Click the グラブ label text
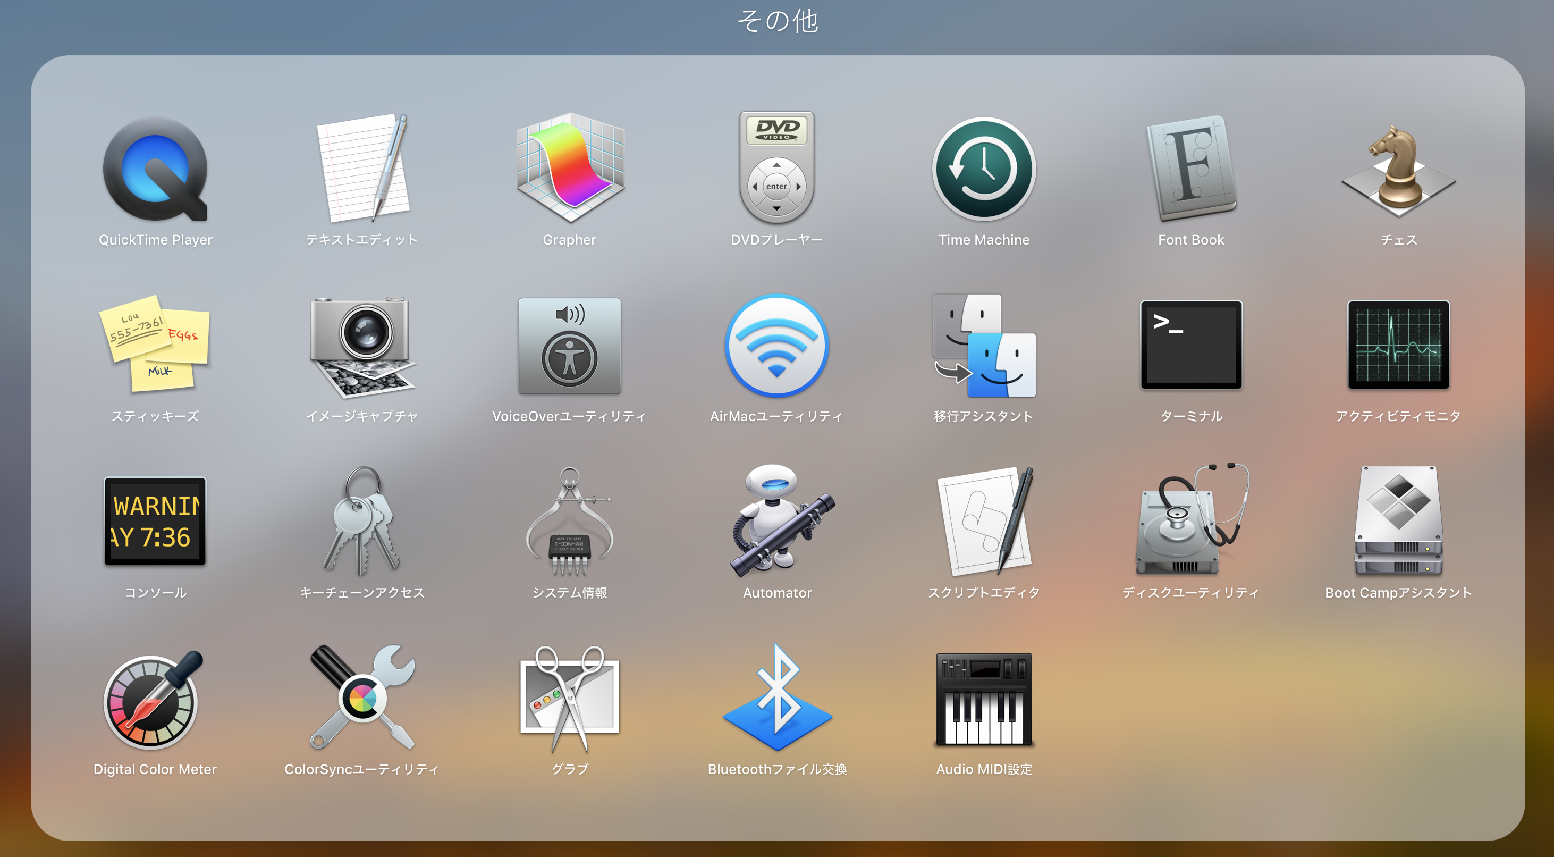1554x857 pixels. click(x=570, y=769)
